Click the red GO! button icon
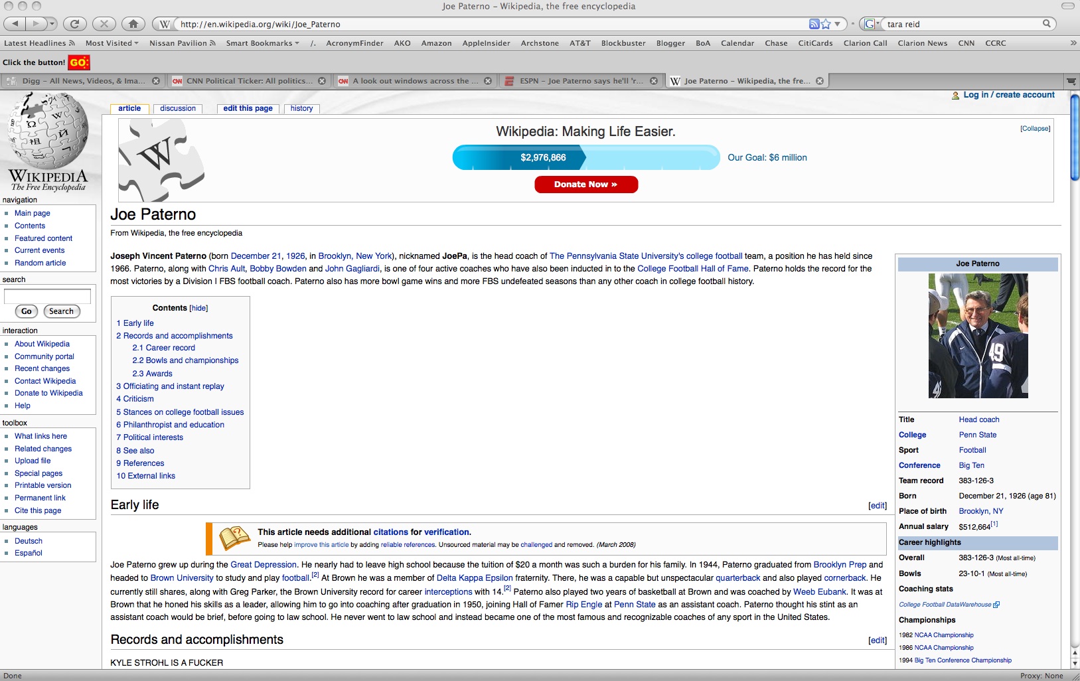Image resolution: width=1080 pixels, height=681 pixels. coord(78,62)
